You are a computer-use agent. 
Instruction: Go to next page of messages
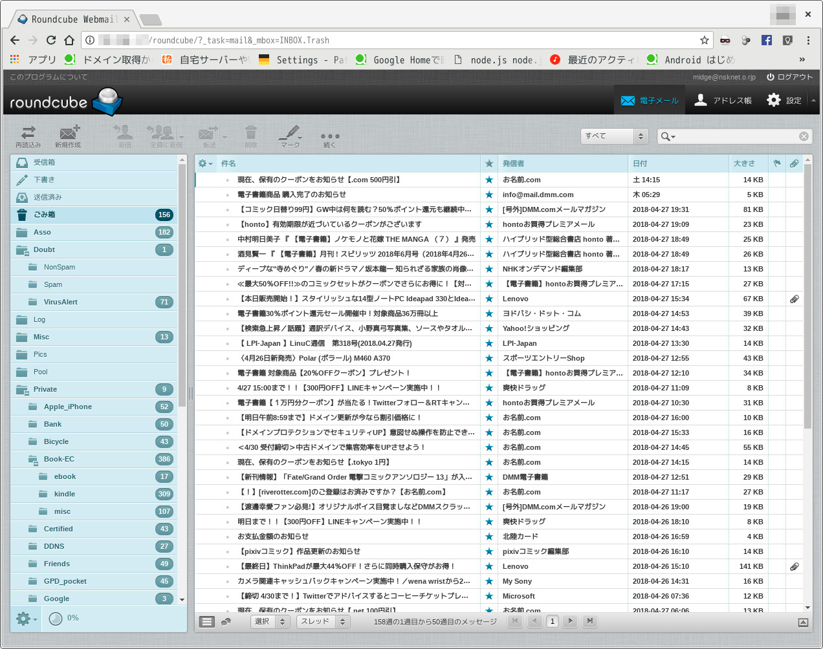[570, 621]
